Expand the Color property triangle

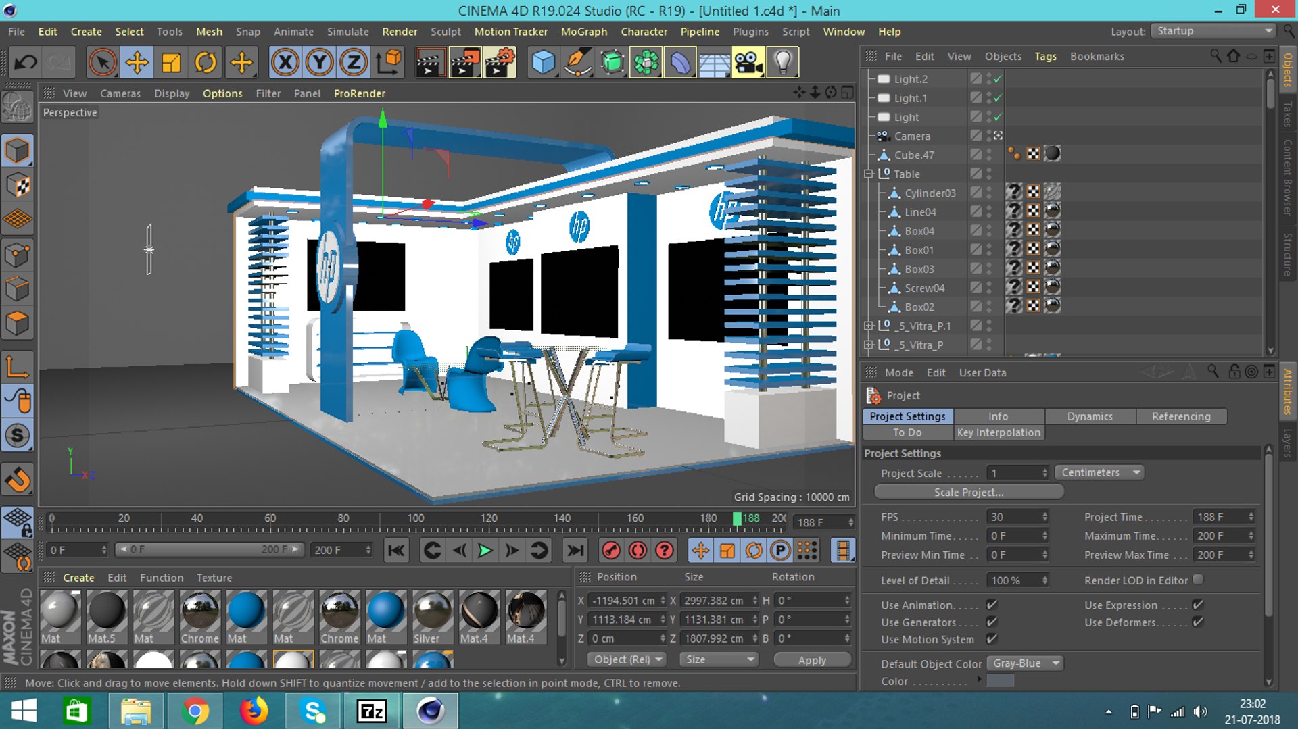click(x=979, y=679)
